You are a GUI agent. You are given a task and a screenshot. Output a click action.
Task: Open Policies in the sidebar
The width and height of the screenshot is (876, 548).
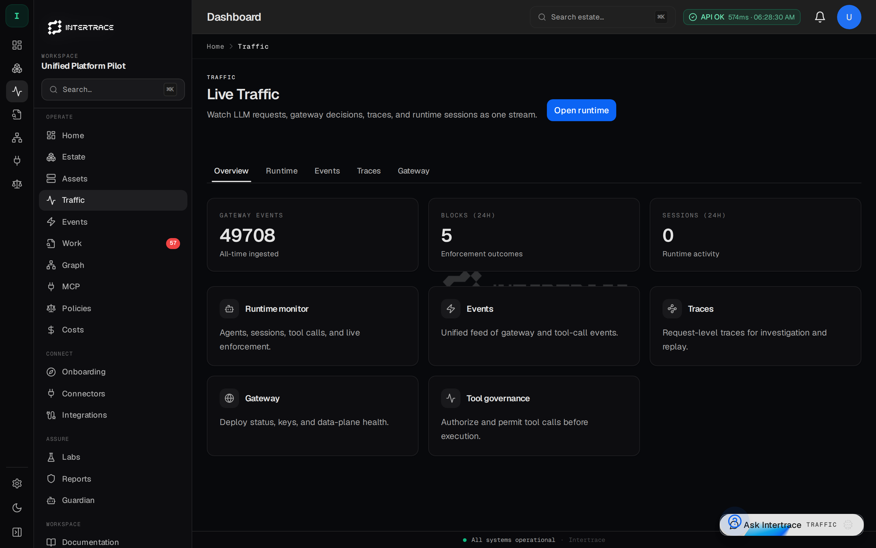coord(113,308)
